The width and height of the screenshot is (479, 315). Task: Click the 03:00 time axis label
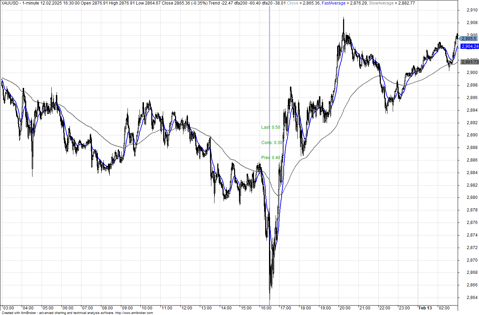pyautogui.click(x=8, y=308)
